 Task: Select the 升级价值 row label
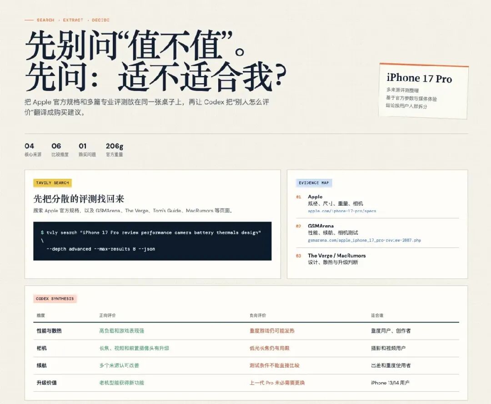[x=47, y=383]
